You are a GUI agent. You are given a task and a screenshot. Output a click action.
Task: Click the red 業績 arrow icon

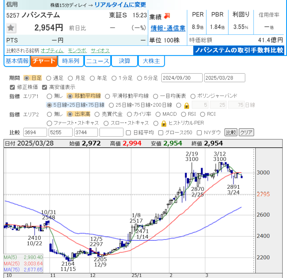(x=167, y=16)
